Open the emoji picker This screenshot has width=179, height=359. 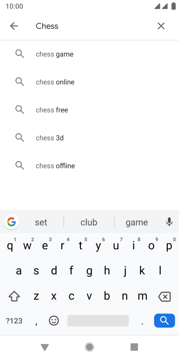point(54,321)
